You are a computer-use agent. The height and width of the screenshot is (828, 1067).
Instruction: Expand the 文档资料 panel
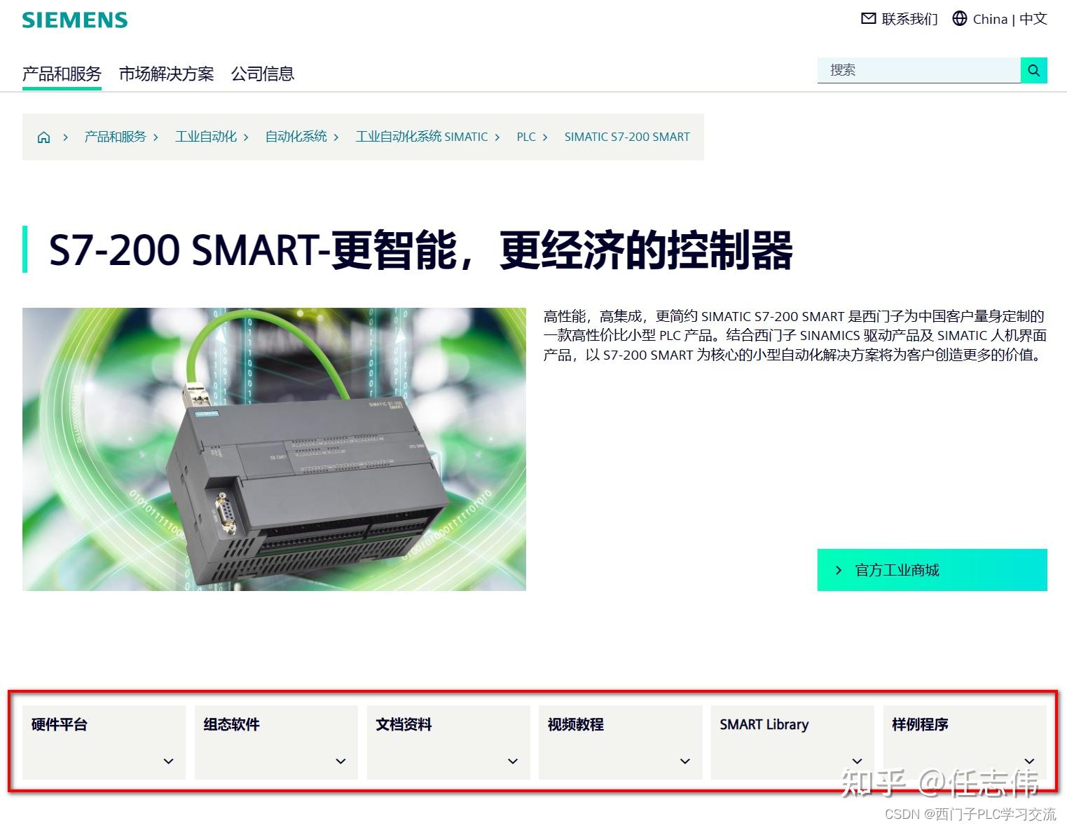[514, 761]
